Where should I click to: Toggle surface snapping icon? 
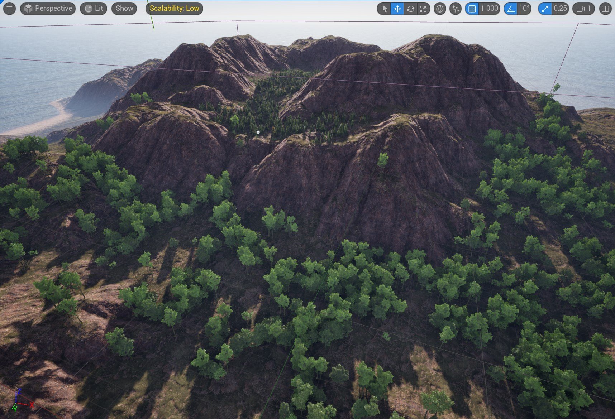pyautogui.click(x=456, y=9)
